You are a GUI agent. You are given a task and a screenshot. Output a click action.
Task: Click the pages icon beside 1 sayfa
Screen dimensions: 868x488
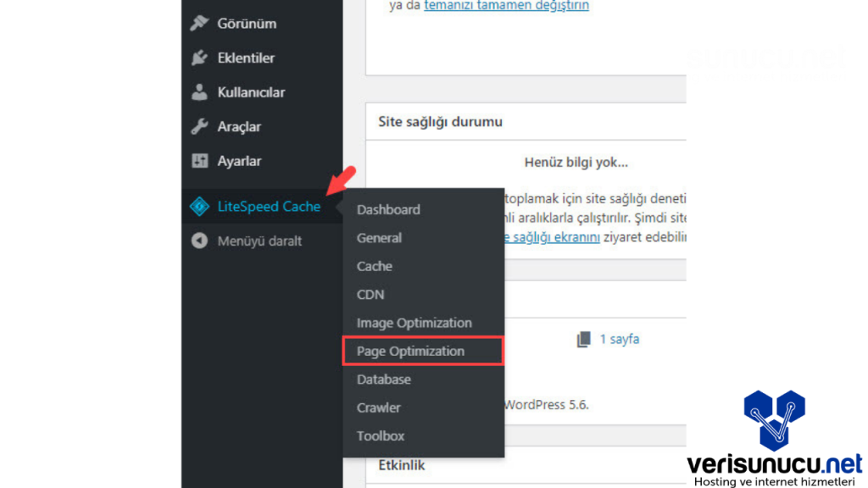click(583, 339)
